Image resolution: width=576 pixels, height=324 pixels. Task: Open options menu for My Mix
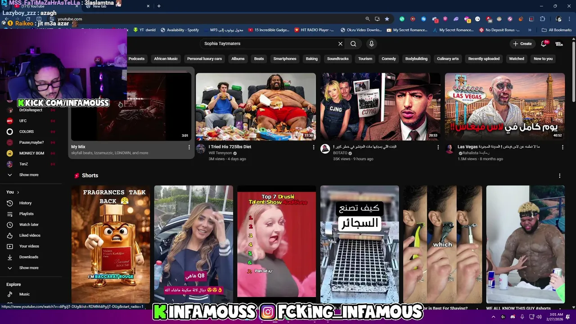point(189,147)
